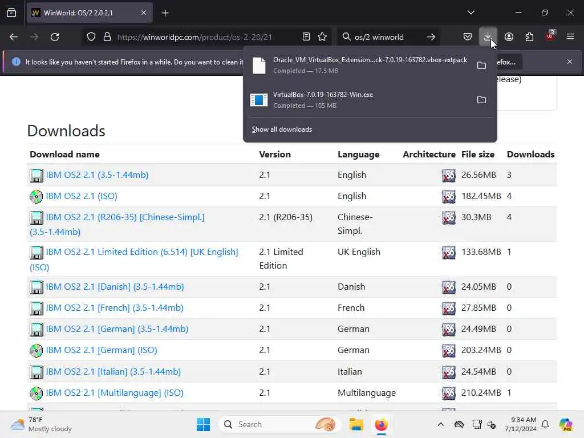The width and height of the screenshot is (584, 438).
Task: Show hidden system tray icons chevron
Action: [441, 424]
